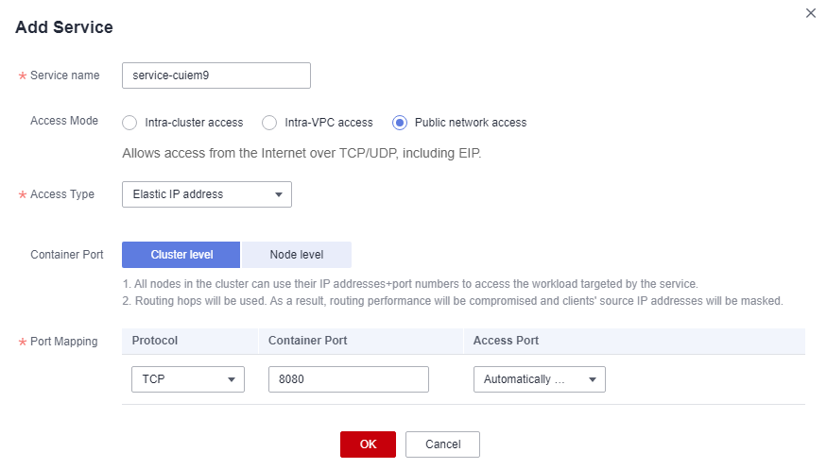
Task: Click the Access Port column header
Action: coord(506,341)
